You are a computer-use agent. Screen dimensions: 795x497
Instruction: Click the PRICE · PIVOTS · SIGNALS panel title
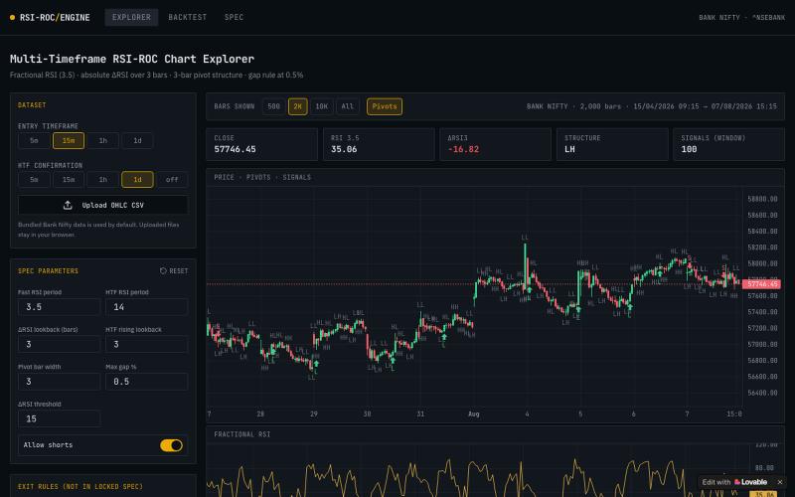[262, 177]
